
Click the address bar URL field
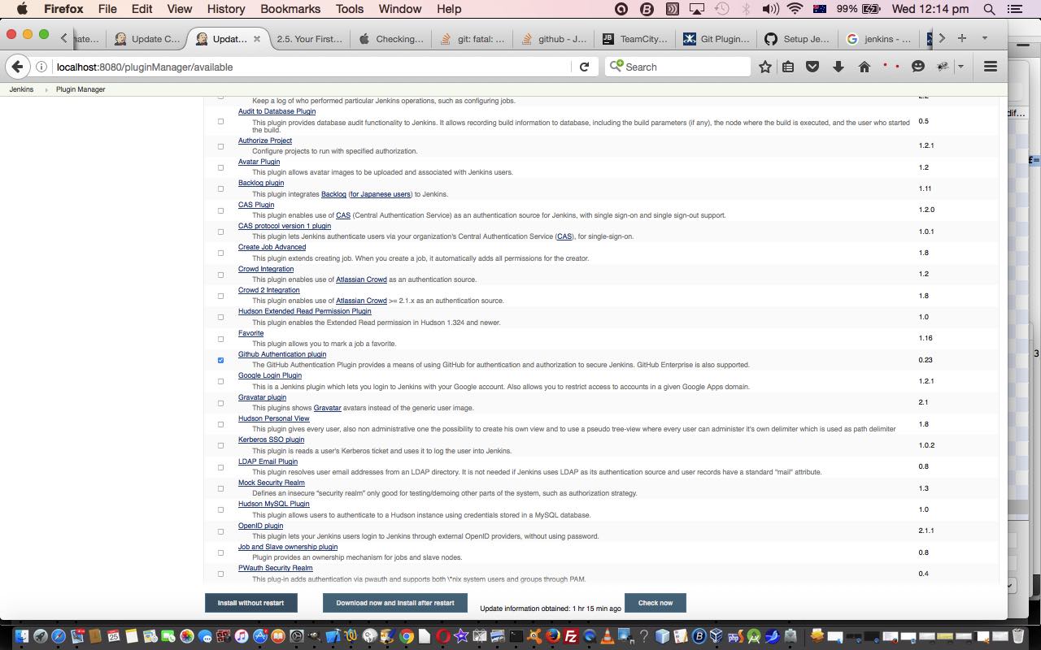coord(313,67)
